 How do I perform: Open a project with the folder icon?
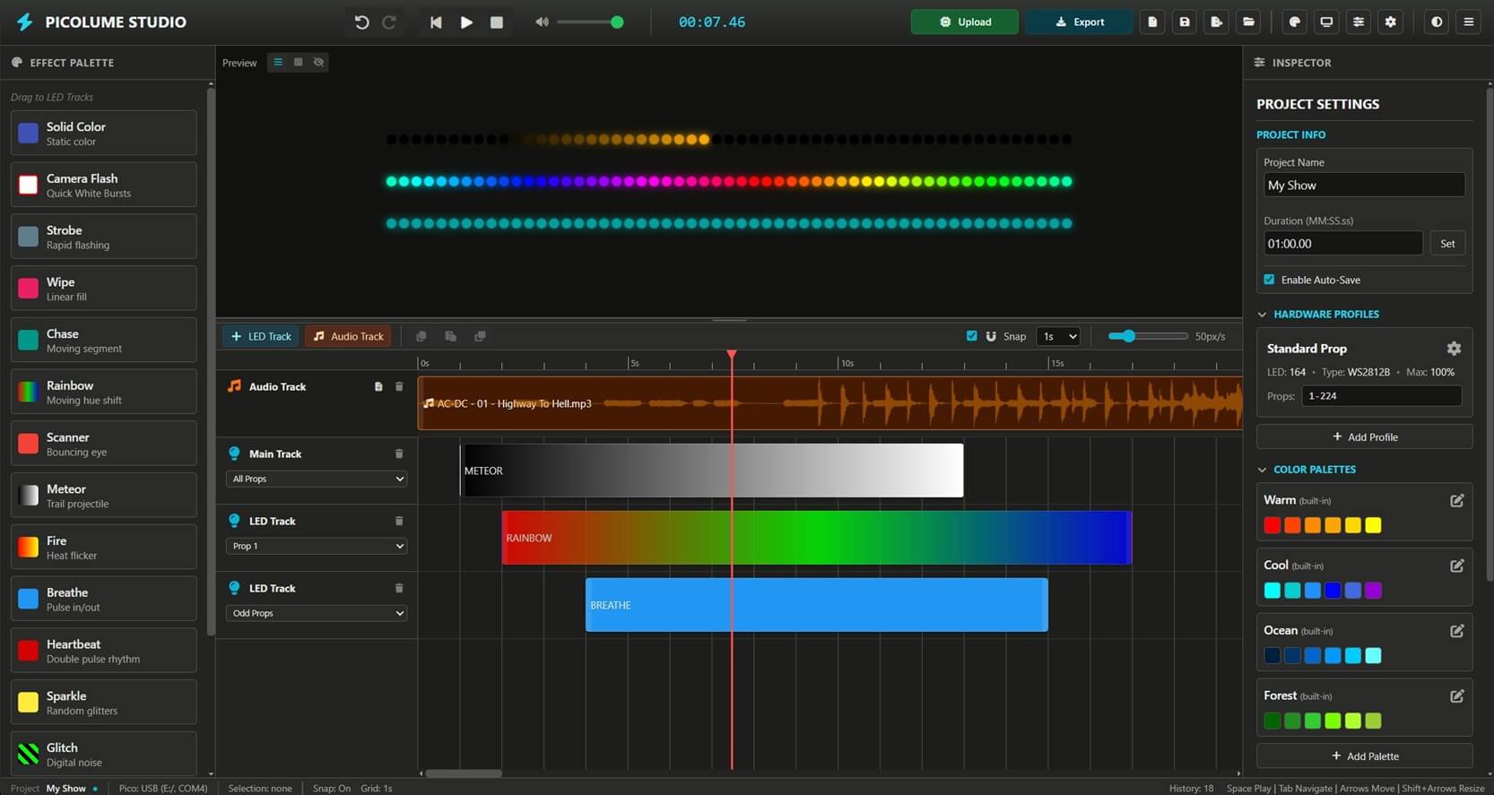click(x=1248, y=22)
